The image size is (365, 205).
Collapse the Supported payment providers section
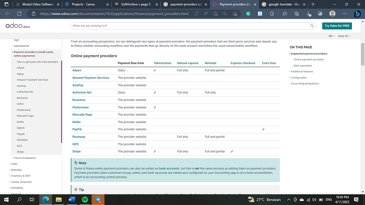[x=290, y=53]
